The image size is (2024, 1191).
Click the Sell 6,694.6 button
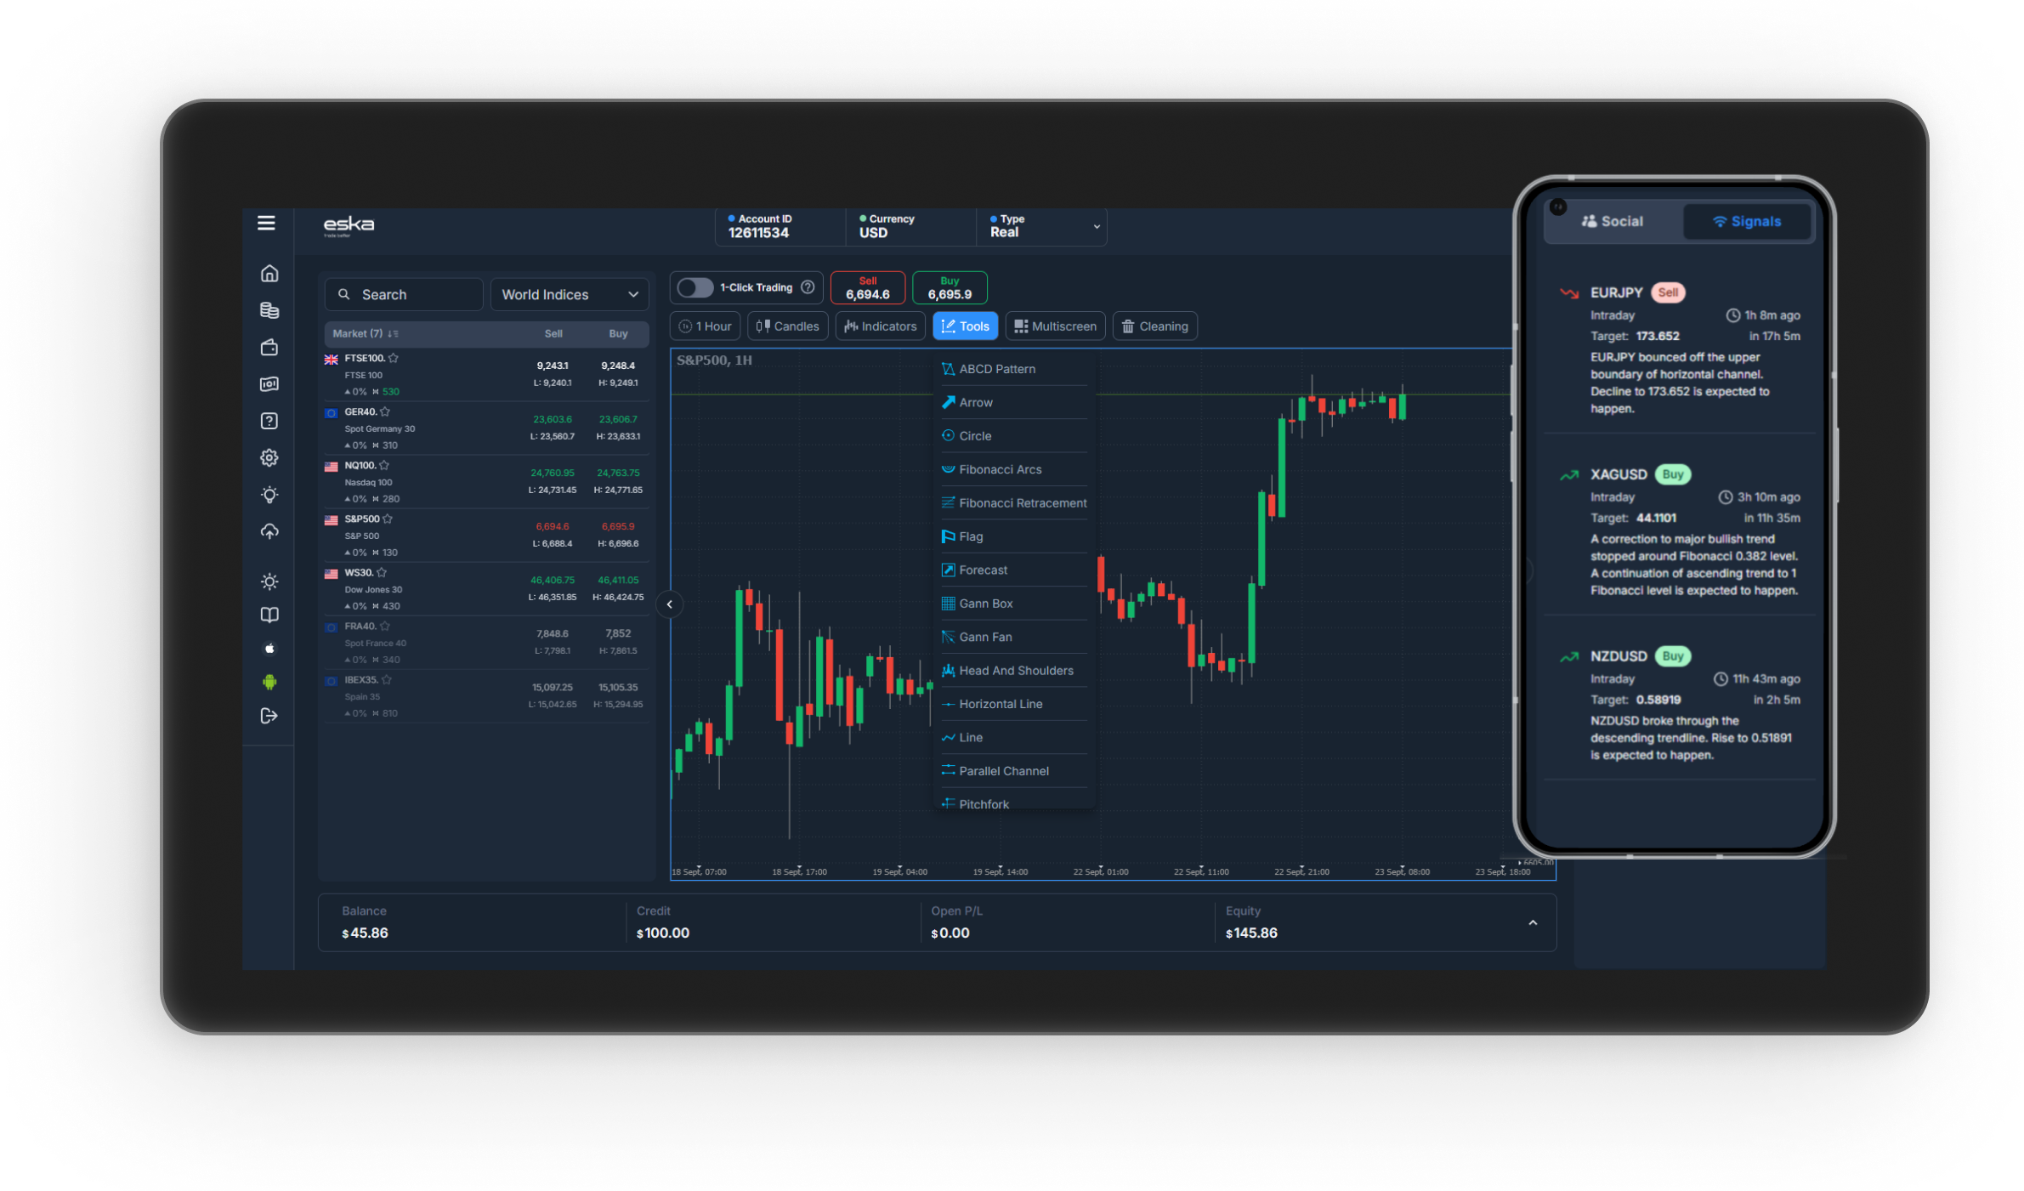click(867, 288)
